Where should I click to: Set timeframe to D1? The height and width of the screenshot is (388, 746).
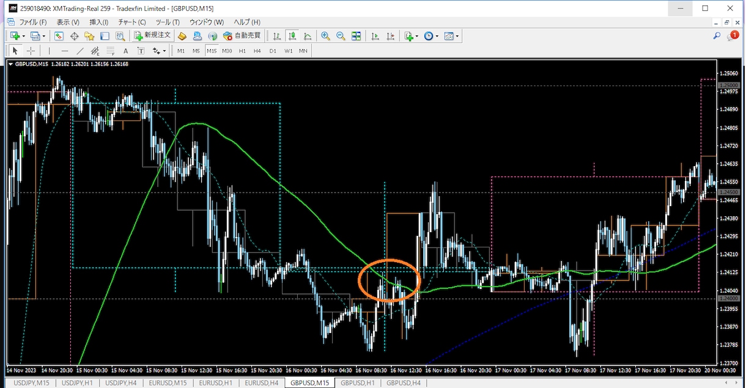[273, 51]
